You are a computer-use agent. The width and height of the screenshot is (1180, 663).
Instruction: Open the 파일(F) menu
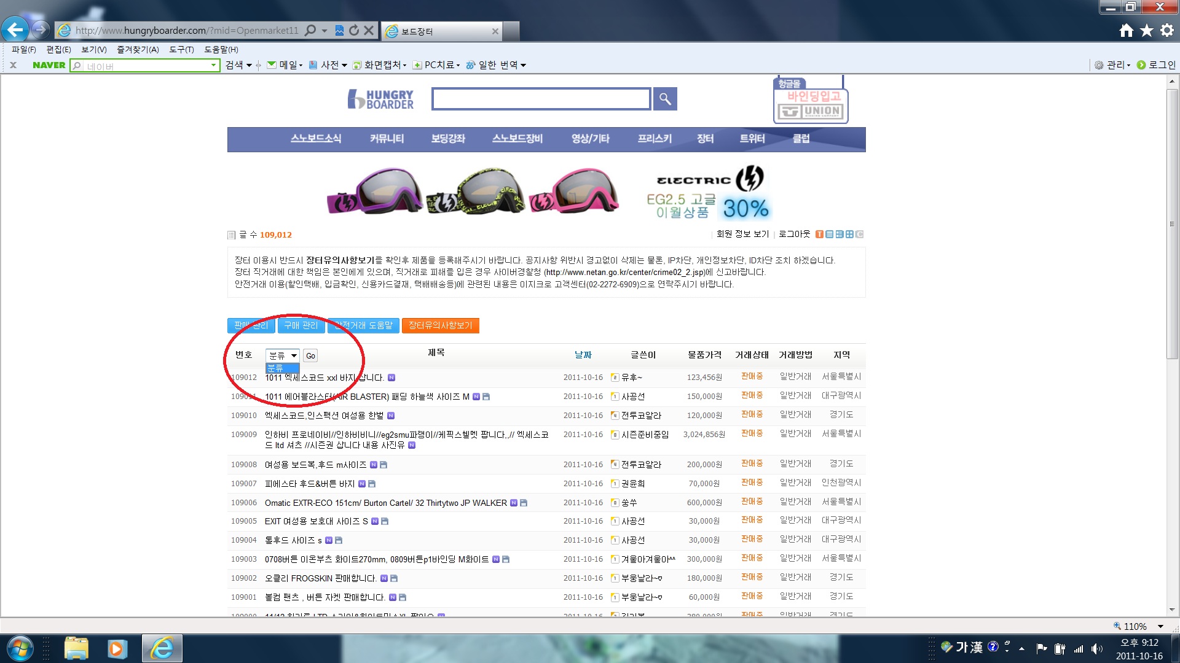tap(24, 50)
